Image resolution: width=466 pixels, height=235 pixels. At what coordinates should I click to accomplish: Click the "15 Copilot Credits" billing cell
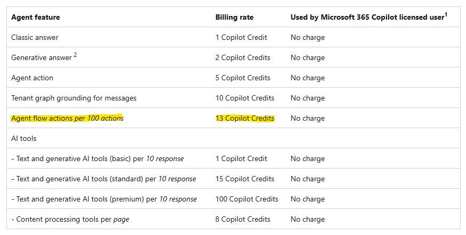point(245,179)
